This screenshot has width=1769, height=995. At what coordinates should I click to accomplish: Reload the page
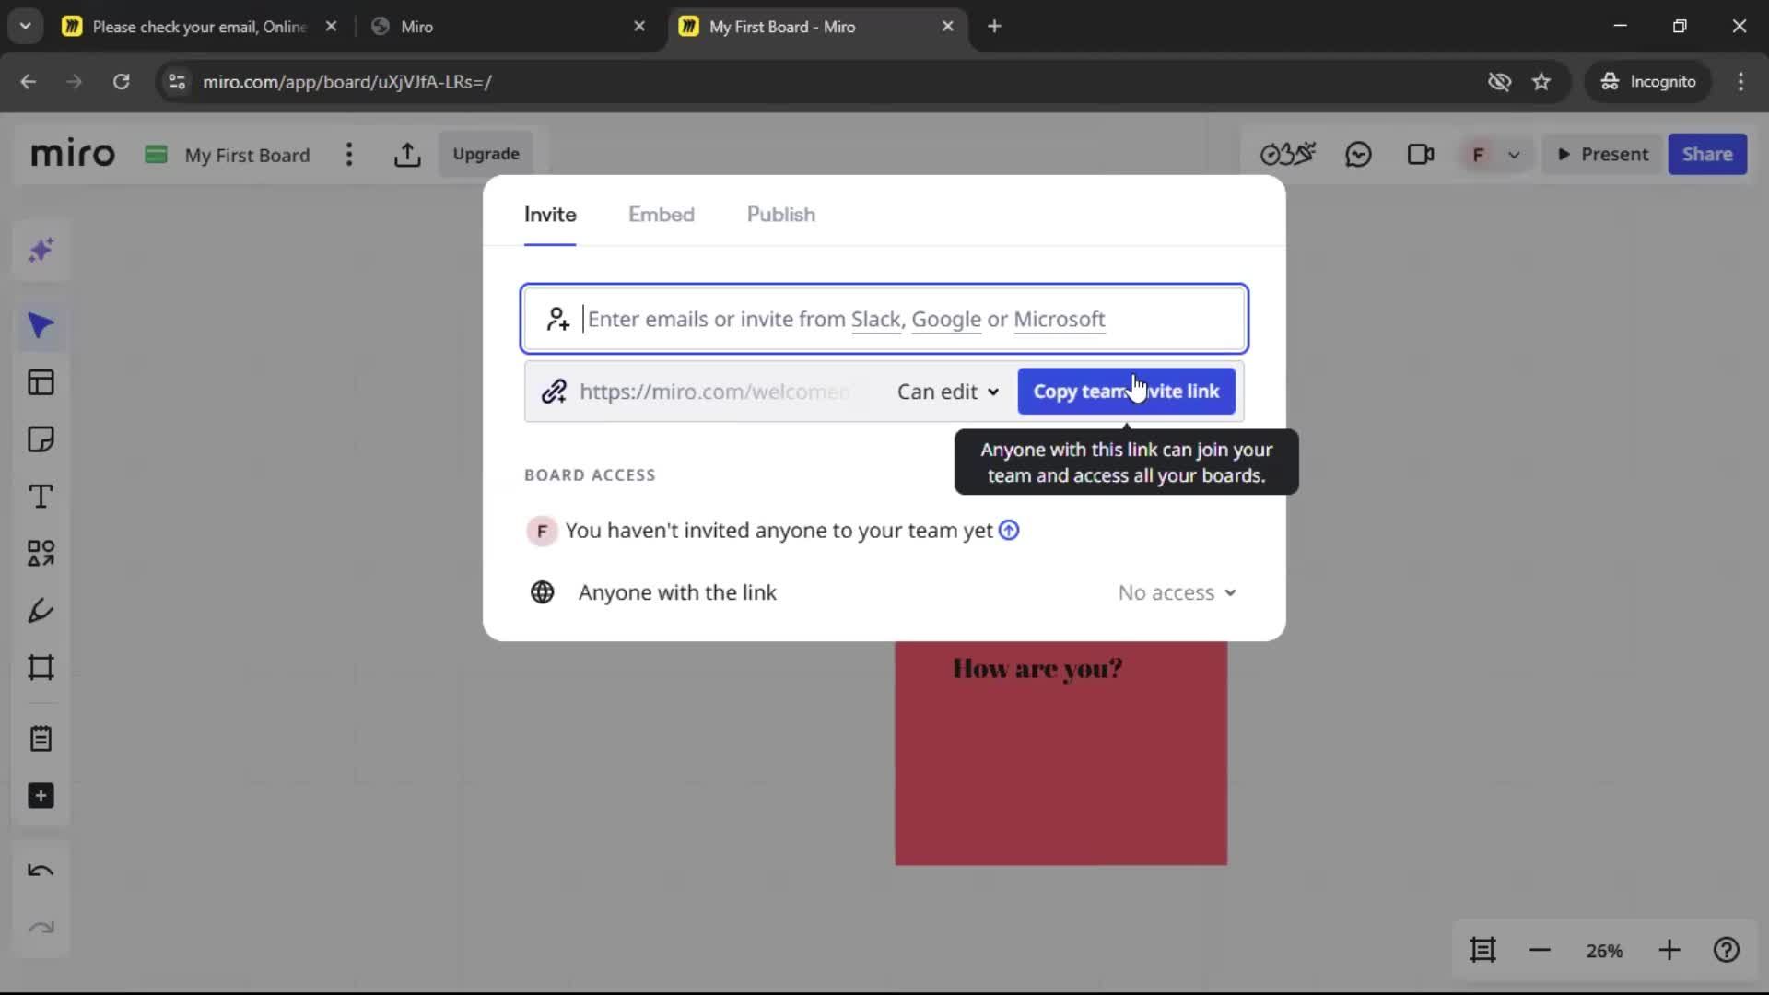[x=121, y=82]
